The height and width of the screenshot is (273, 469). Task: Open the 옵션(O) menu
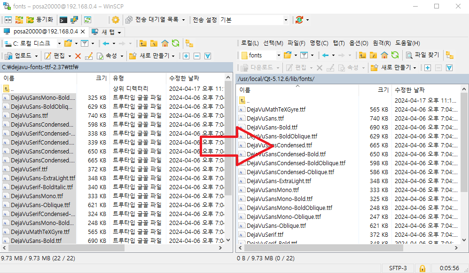pyautogui.click(x=359, y=43)
